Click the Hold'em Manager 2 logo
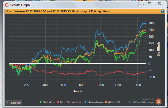This screenshot has height=108, width=168. [159, 101]
